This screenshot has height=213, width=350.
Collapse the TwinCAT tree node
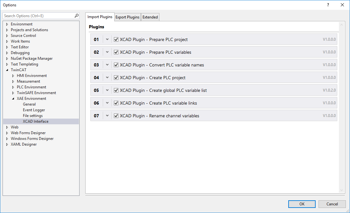(x=7, y=70)
